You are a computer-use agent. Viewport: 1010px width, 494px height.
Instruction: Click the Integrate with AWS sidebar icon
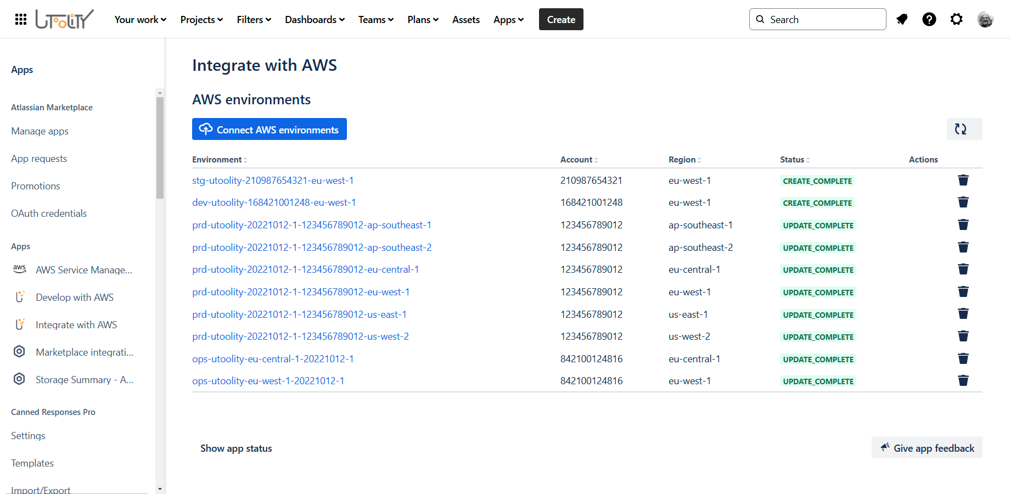tap(19, 324)
